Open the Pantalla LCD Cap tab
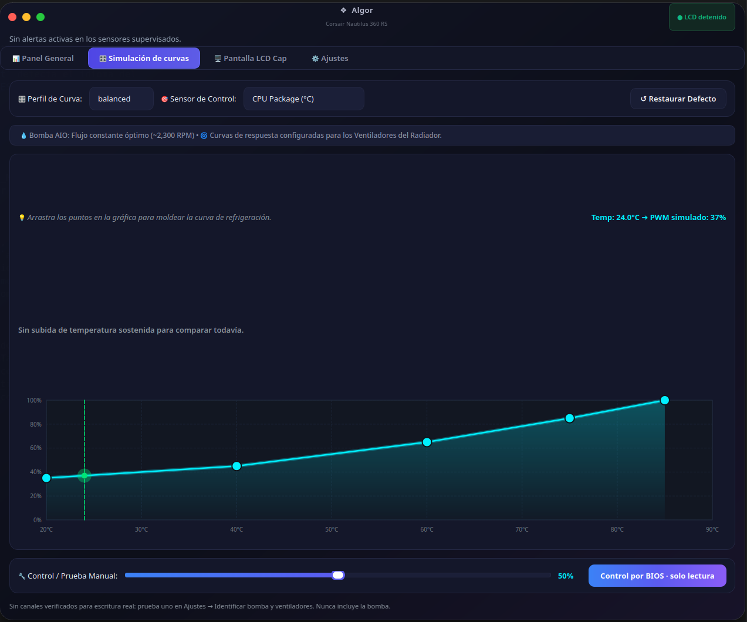The height and width of the screenshot is (622, 747). click(251, 58)
